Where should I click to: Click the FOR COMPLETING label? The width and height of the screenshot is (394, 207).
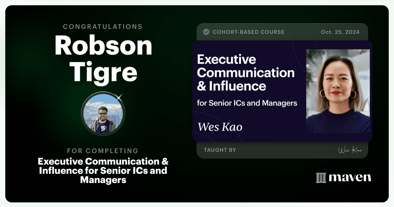(x=103, y=151)
